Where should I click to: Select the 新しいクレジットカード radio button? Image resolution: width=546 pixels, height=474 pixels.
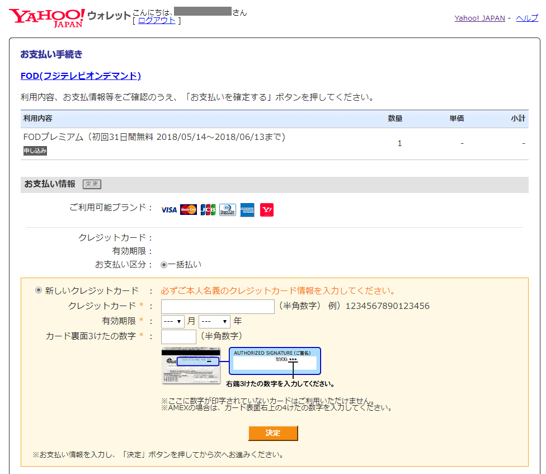pyautogui.click(x=38, y=290)
